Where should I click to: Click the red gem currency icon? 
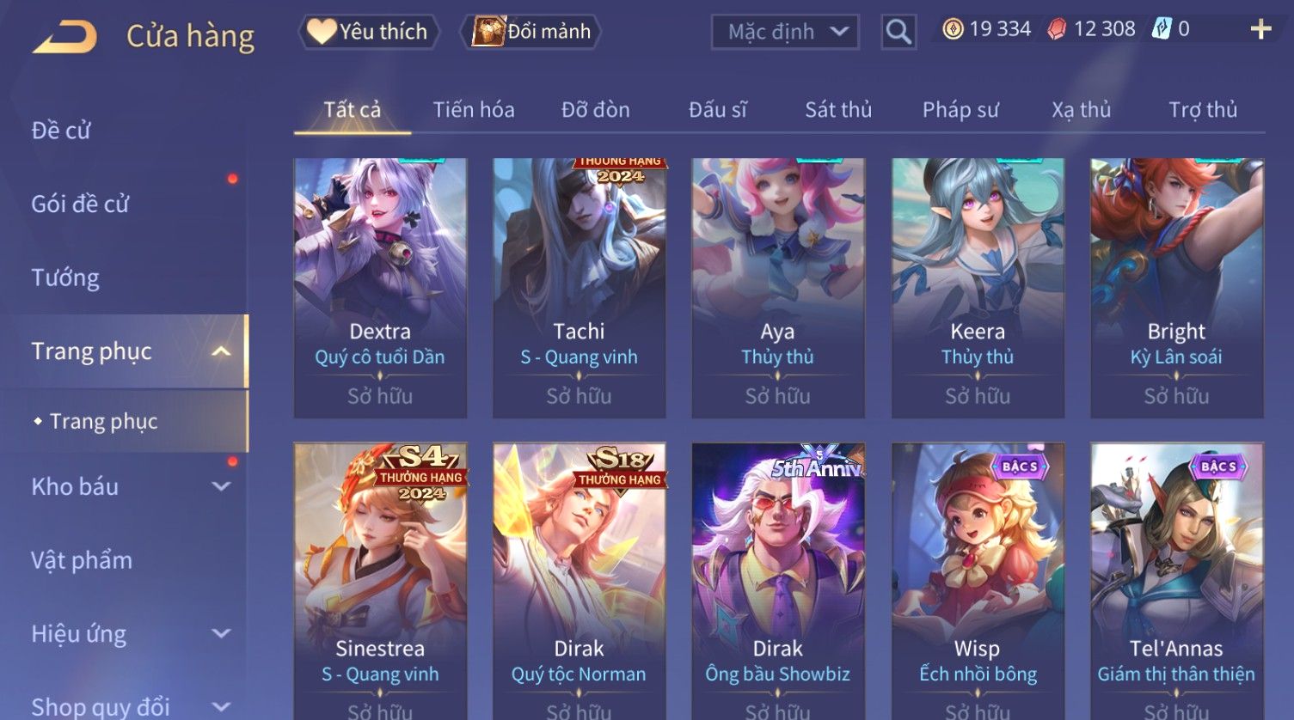pos(1057,29)
